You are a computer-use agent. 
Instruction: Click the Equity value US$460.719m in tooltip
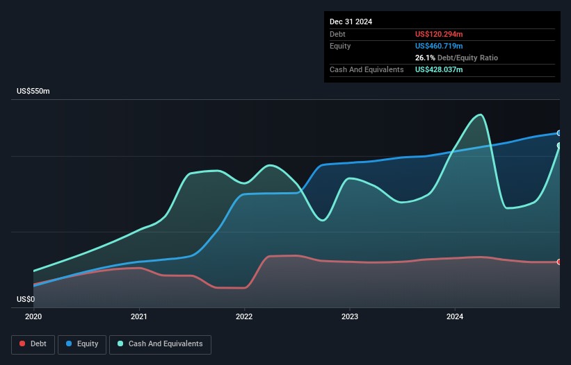coord(439,46)
